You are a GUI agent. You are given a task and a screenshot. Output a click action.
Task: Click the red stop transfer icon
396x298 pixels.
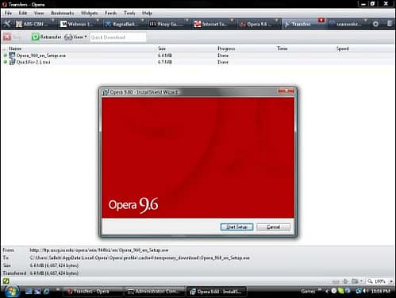pos(7,37)
